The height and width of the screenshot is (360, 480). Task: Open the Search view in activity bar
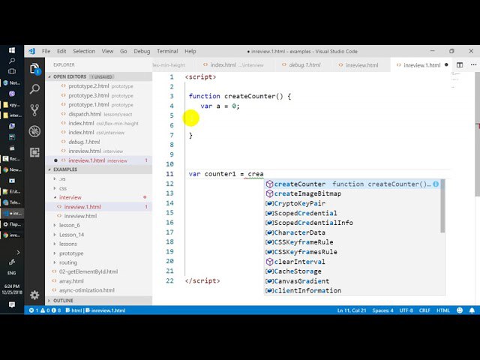[34, 89]
